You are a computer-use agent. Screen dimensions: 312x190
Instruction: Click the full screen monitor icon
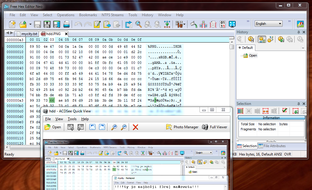pos(232,24)
